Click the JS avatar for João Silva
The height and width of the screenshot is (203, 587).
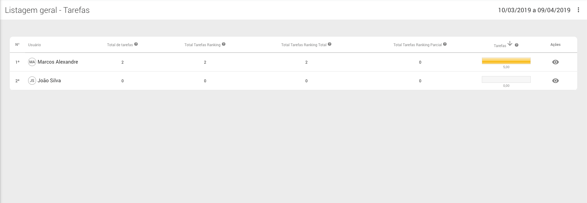pos(32,81)
